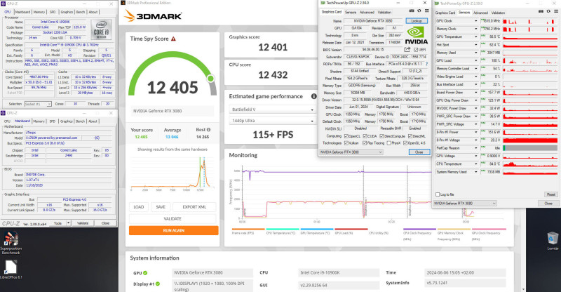The width and height of the screenshot is (561, 292).
Task: Open the Hot Spot sensor dropdown arrow
Action: tap(476, 45)
